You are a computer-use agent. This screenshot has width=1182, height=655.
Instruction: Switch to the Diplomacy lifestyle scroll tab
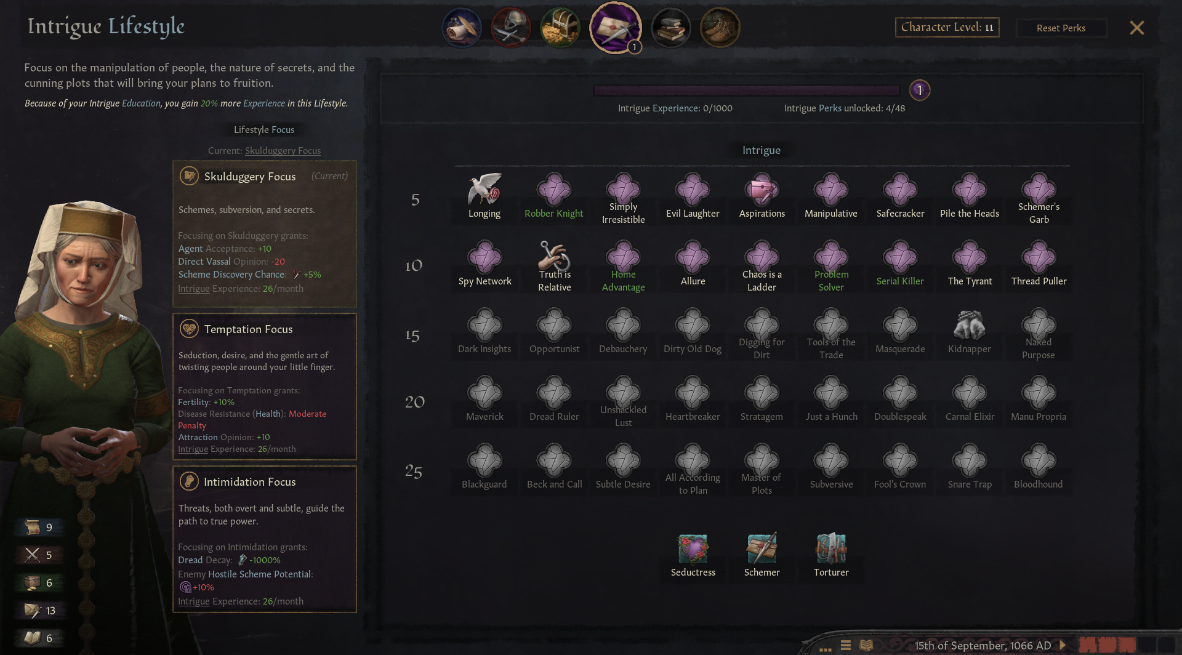[x=462, y=28]
